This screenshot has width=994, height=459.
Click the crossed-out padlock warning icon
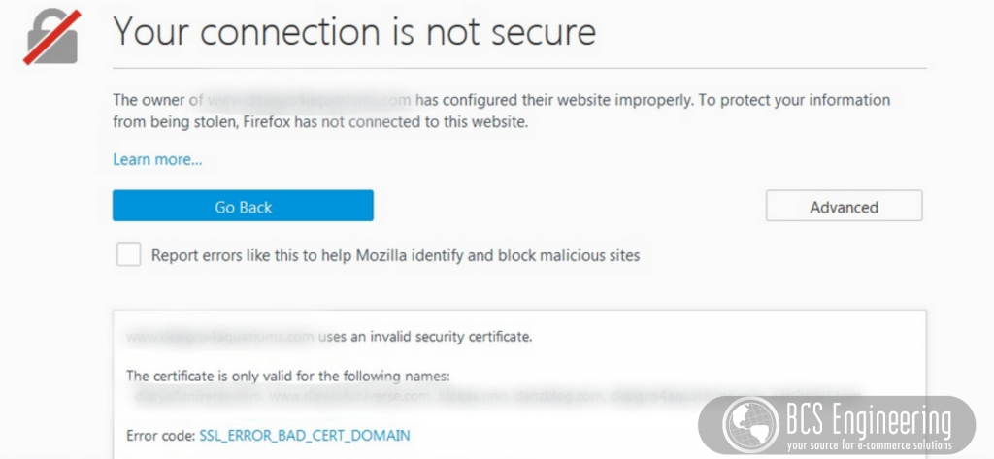tap(52, 37)
